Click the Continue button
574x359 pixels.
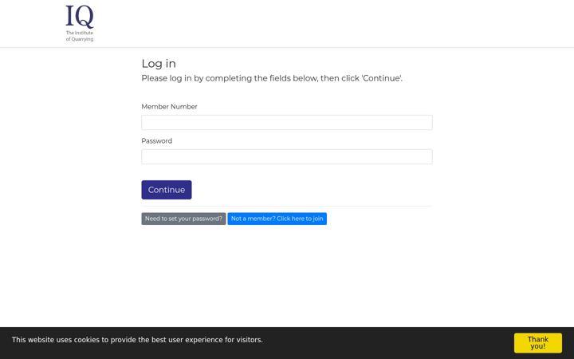(x=166, y=190)
